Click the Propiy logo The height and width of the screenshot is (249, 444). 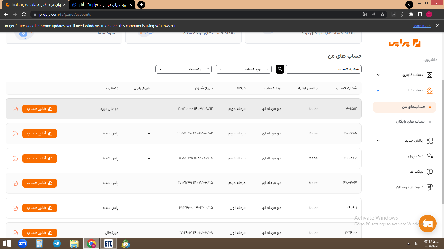(x=405, y=43)
